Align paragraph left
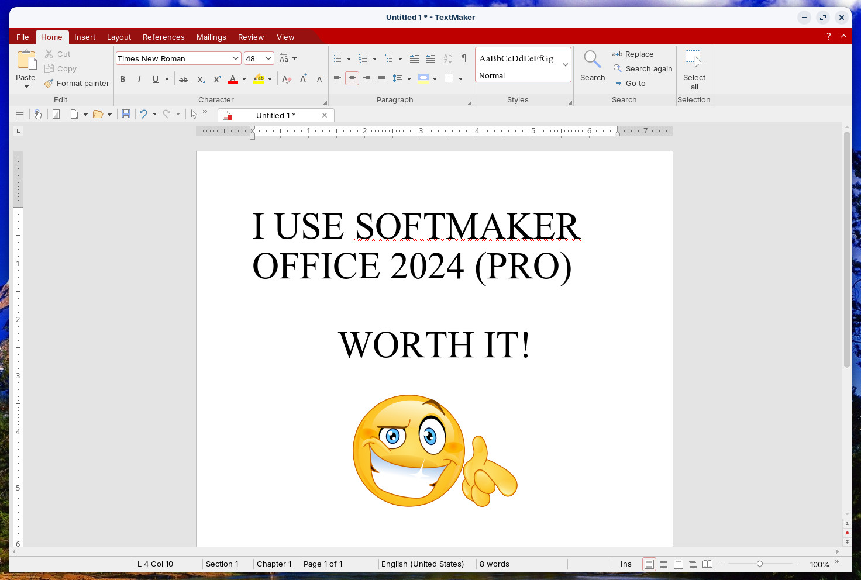Image resolution: width=861 pixels, height=580 pixels. [x=337, y=78]
